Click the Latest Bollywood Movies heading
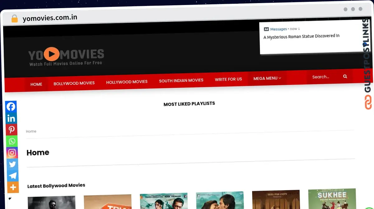The width and height of the screenshot is (374, 209). click(x=56, y=186)
